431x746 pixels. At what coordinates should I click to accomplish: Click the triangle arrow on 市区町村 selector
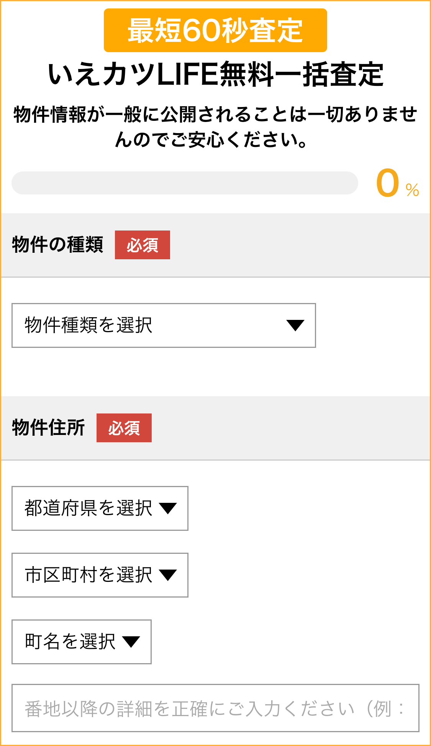pos(168,575)
